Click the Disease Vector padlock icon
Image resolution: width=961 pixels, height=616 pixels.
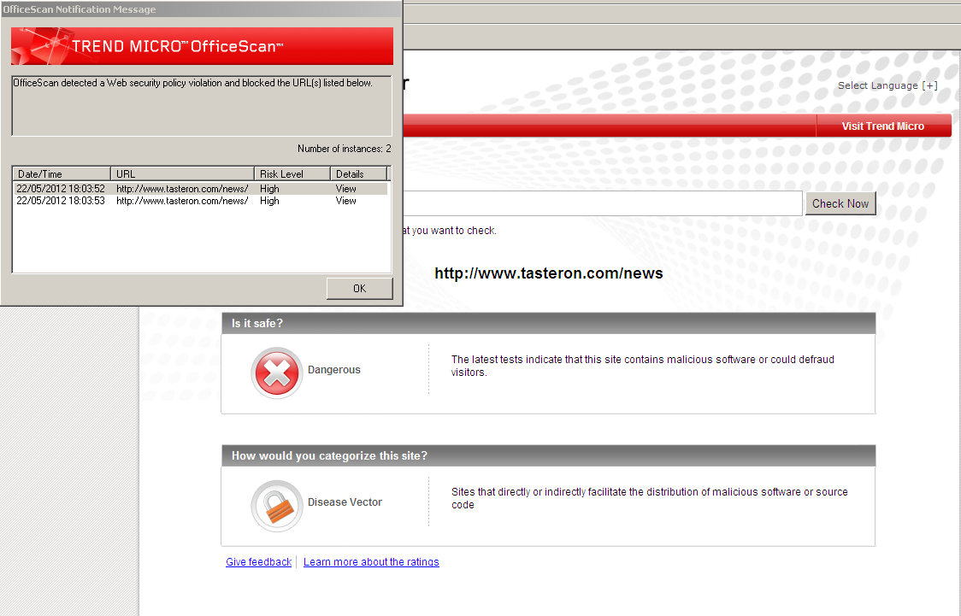tap(276, 506)
